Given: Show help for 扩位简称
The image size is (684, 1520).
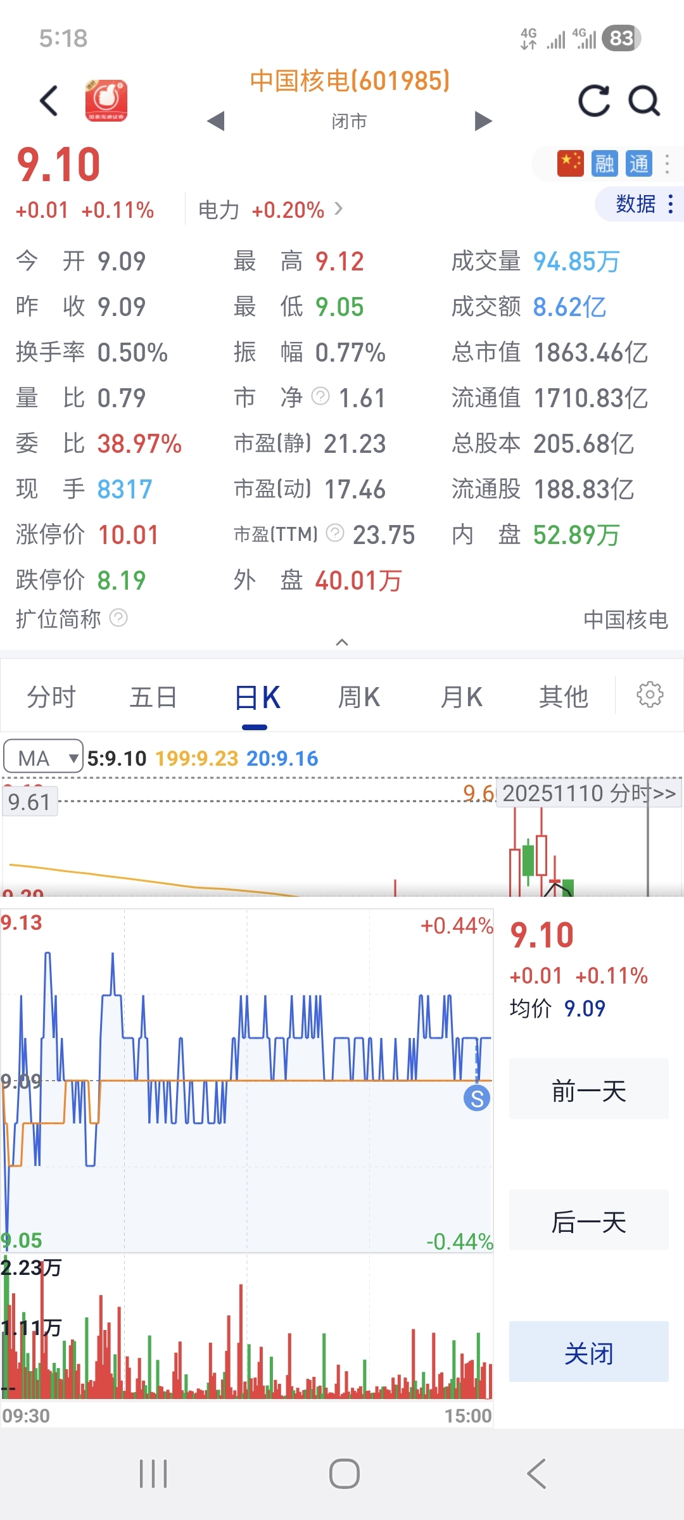Looking at the screenshot, I should coord(118,617).
